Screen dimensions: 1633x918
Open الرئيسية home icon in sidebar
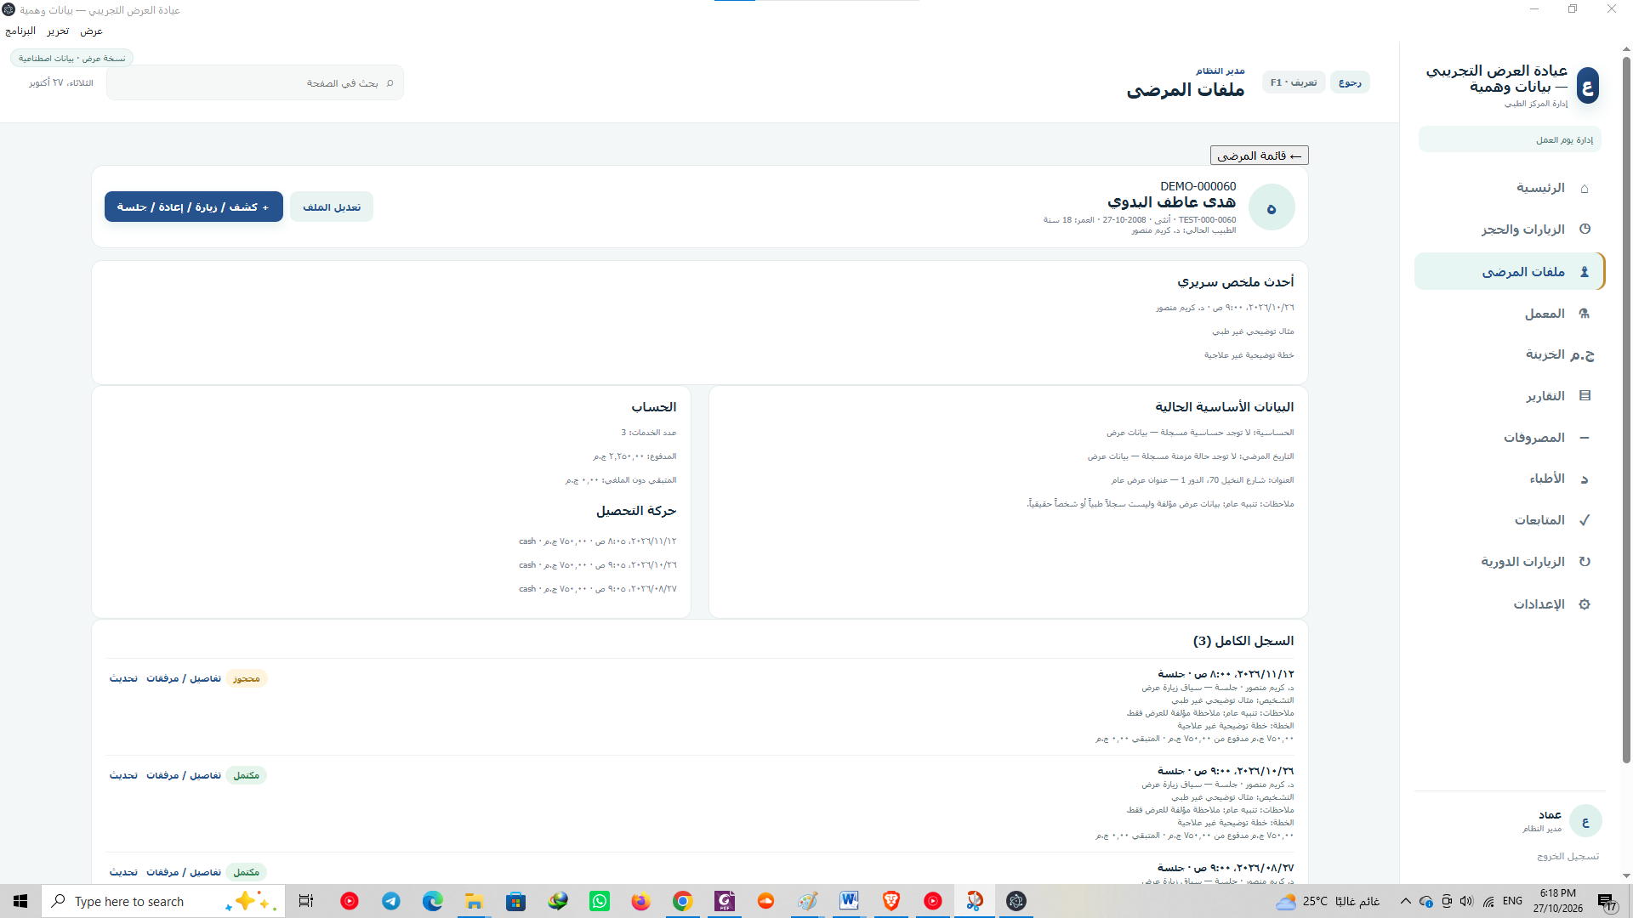pos(1585,188)
